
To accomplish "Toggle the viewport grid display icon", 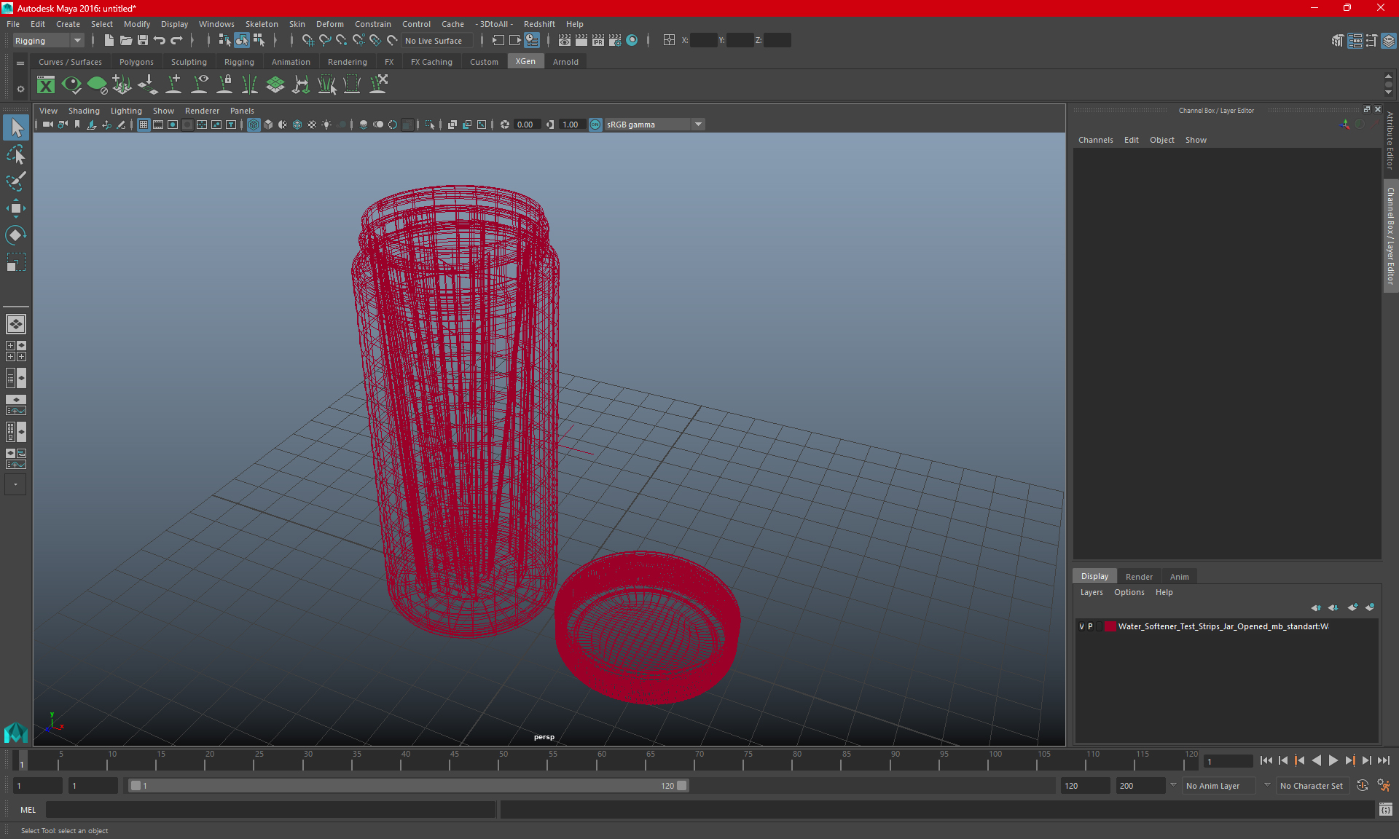I will point(144,125).
